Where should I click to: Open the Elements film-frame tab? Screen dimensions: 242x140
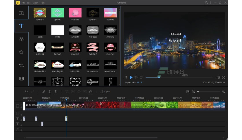[x=21, y=79]
